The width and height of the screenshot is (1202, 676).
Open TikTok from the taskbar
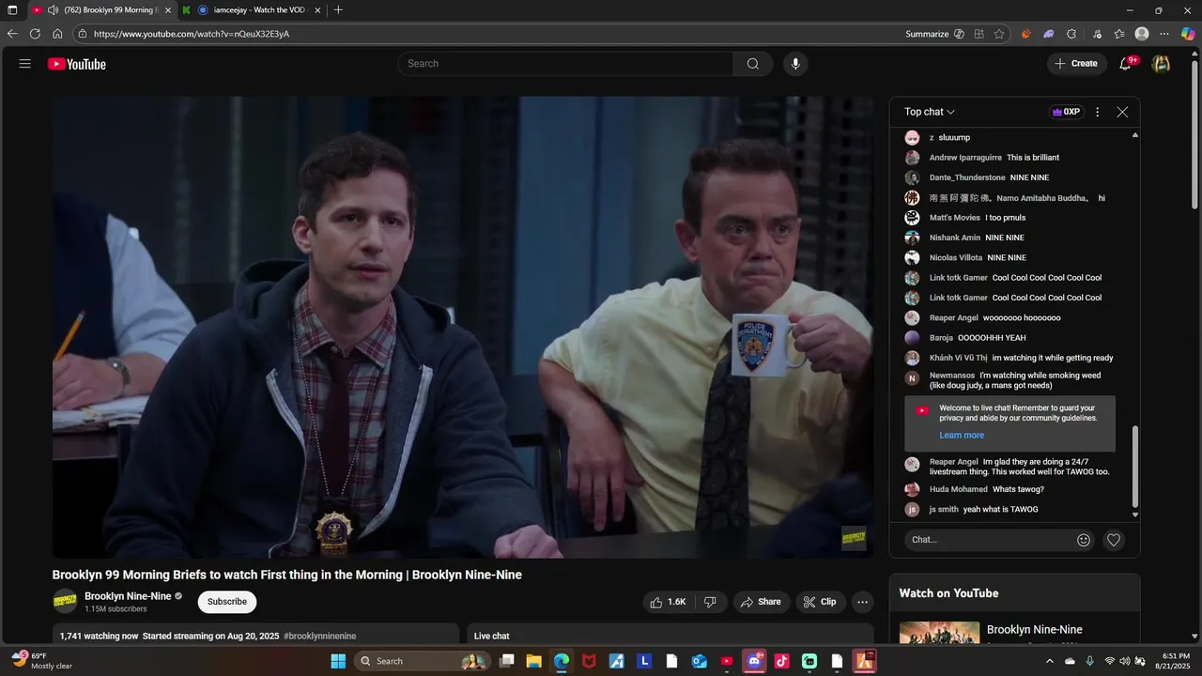click(x=782, y=661)
